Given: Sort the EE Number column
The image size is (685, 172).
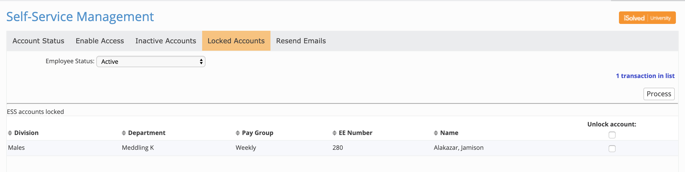Looking at the screenshot, I should coord(334,132).
